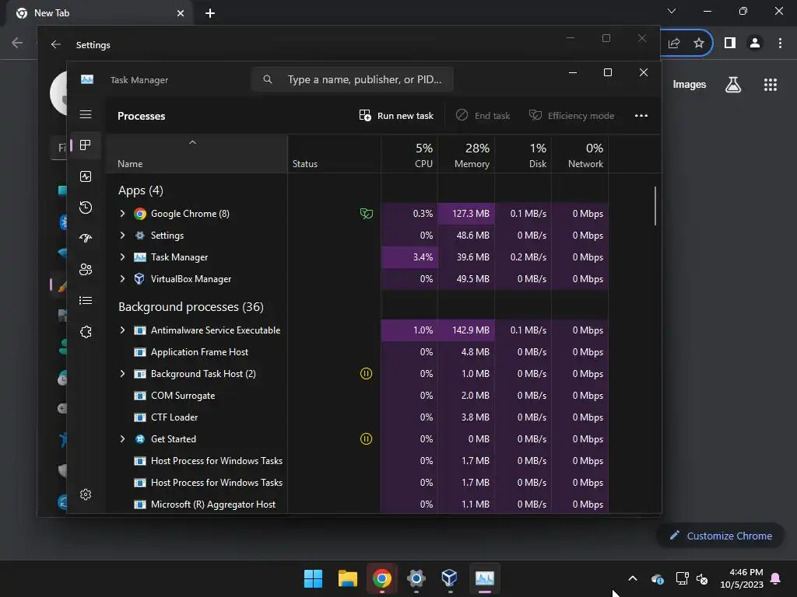
Task: Open the taskbar clock showing 4:46 PM
Action: [x=742, y=578]
